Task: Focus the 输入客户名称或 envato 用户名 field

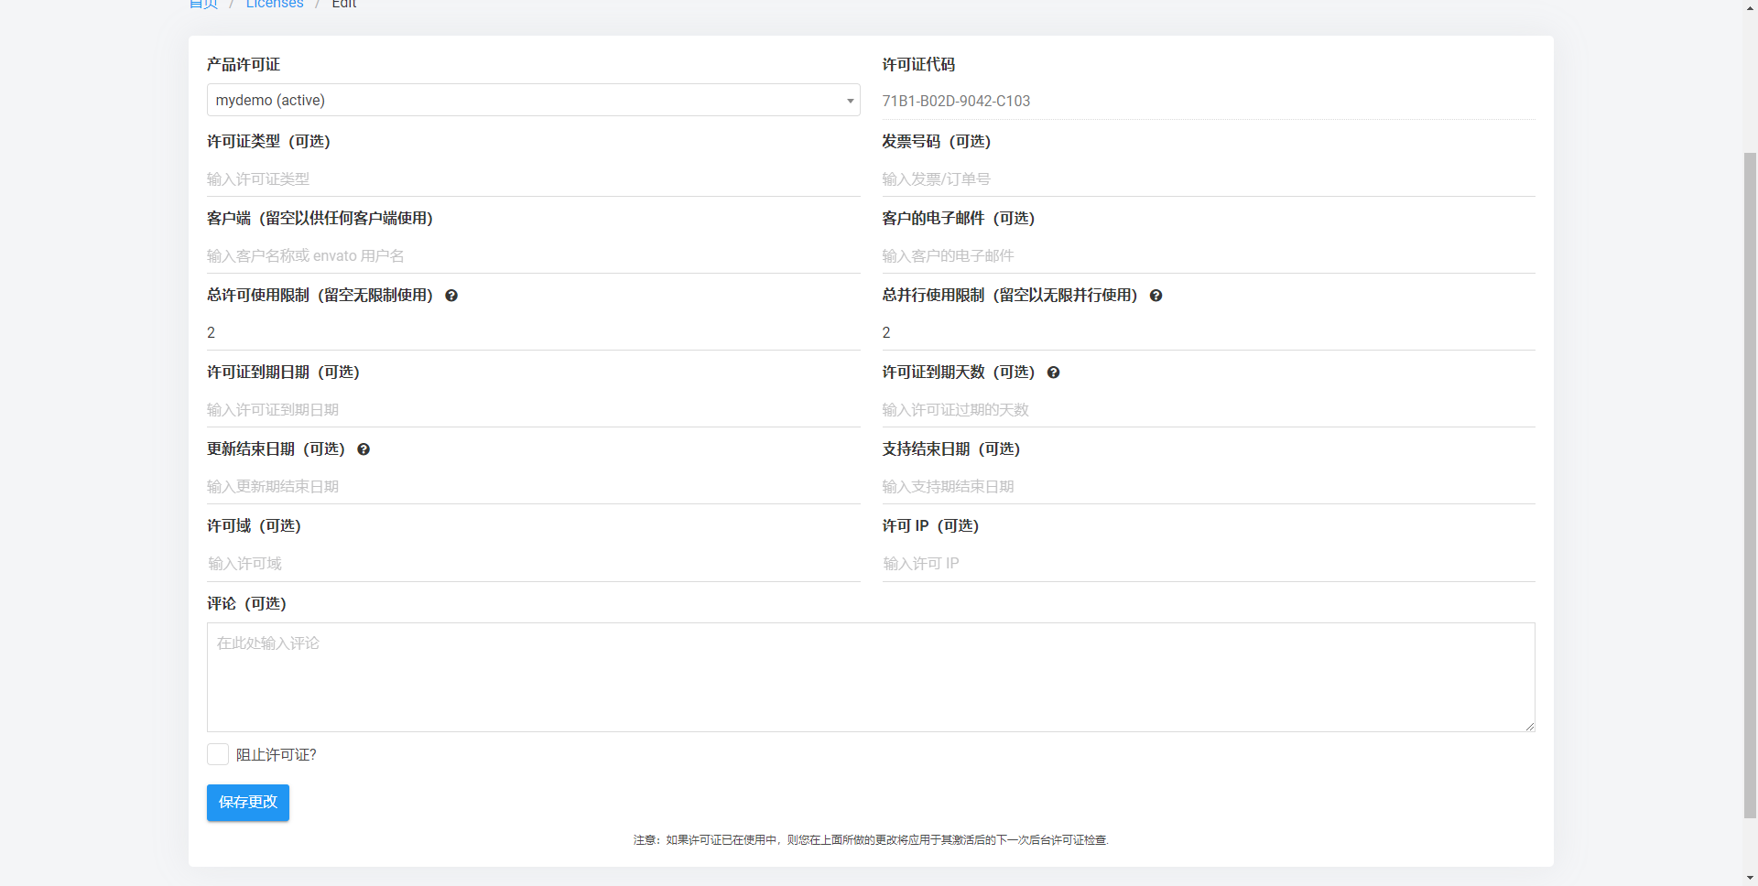Action: 533,255
